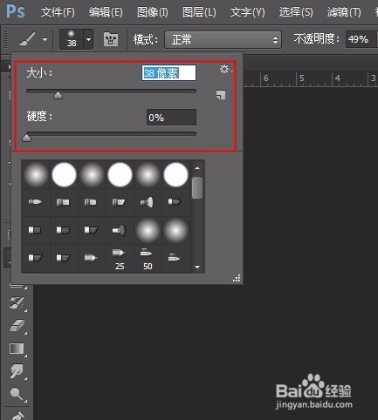Click the 硬度 hardness slider handle

27,138
